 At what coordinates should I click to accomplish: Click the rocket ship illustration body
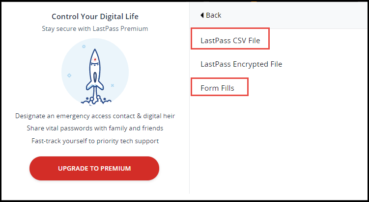pos(95,71)
